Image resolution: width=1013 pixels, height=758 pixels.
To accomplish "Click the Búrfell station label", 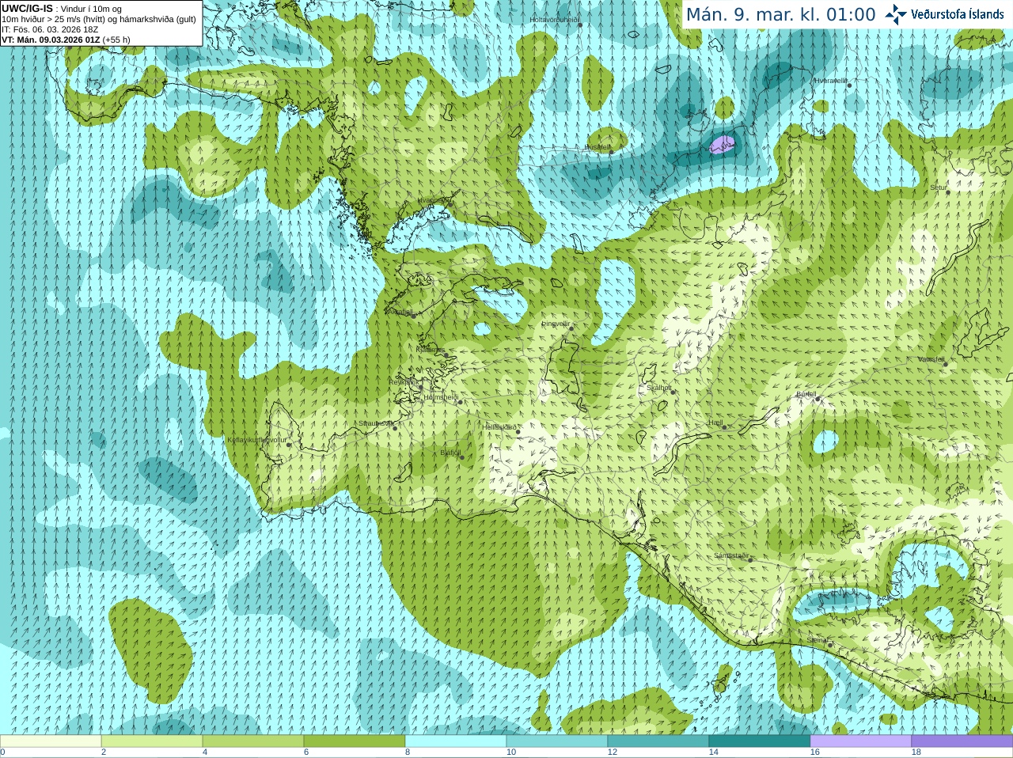I will point(806,394).
